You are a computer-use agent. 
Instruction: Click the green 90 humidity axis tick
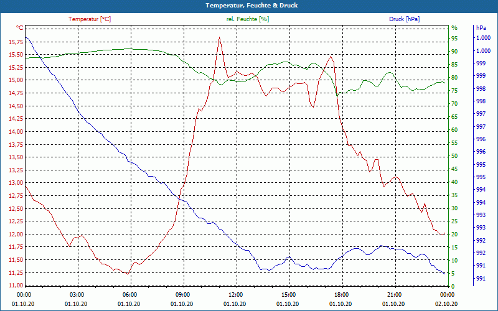[x=454, y=52]
